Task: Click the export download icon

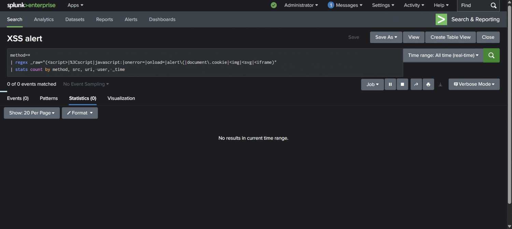Action: pos(440,85)
